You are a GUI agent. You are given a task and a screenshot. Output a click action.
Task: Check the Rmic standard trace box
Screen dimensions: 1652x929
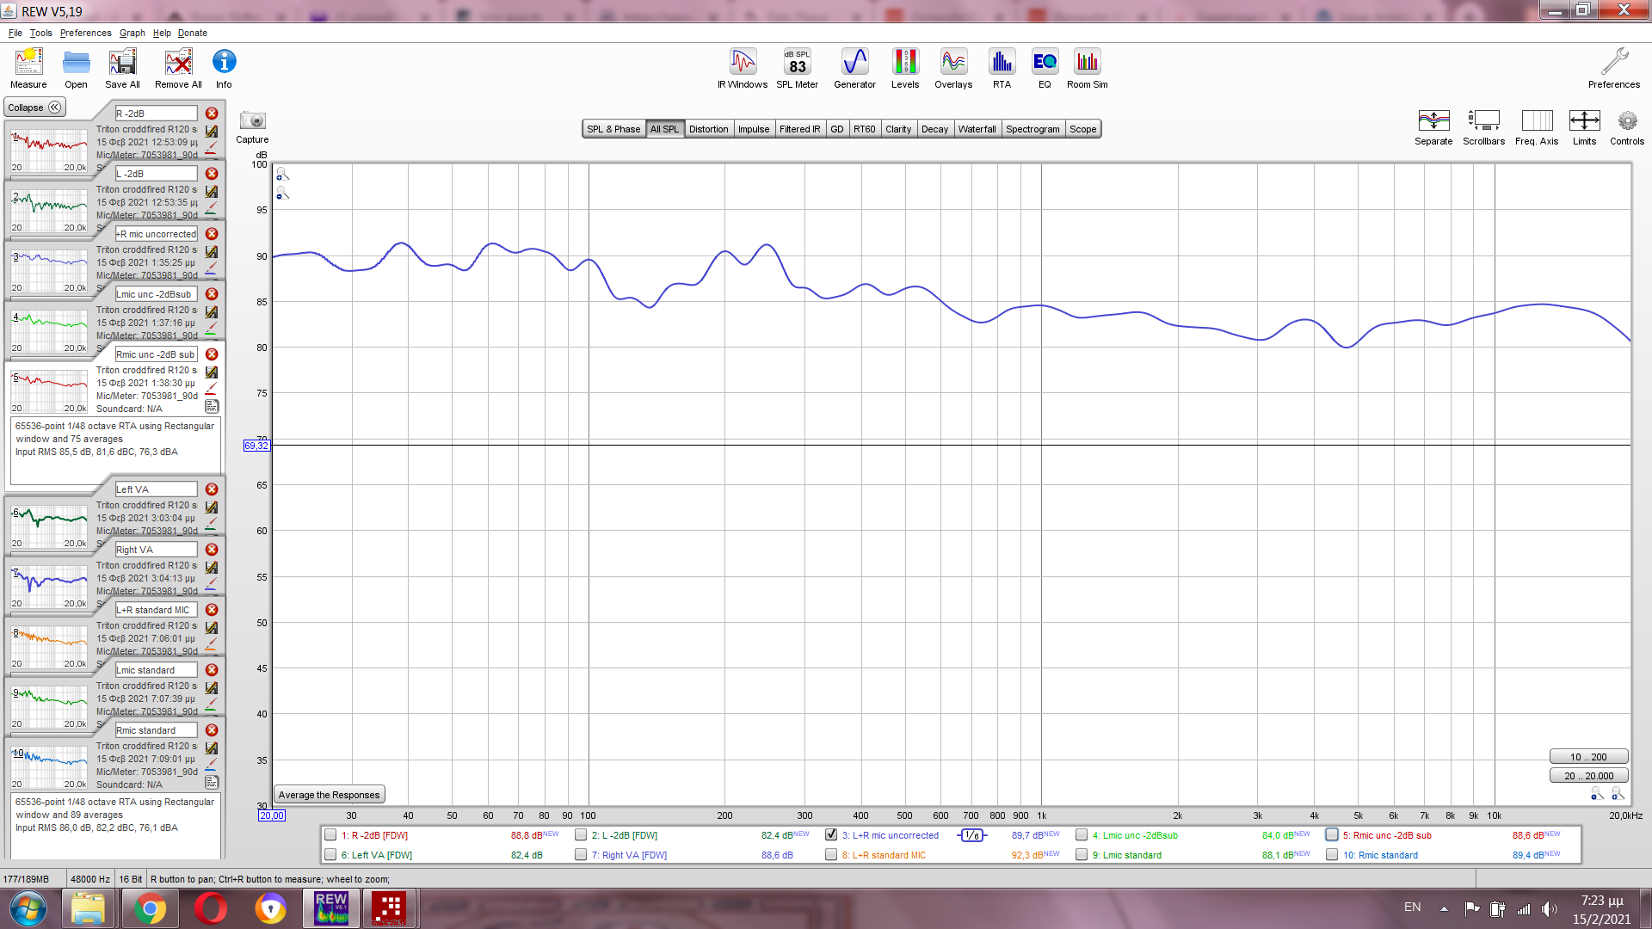pos(1332,854)
